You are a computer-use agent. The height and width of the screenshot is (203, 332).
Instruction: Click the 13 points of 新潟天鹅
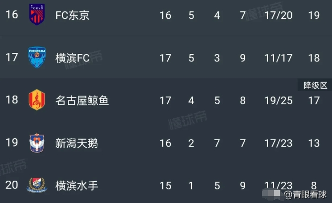pyautogui.click(x=314, y=143)
